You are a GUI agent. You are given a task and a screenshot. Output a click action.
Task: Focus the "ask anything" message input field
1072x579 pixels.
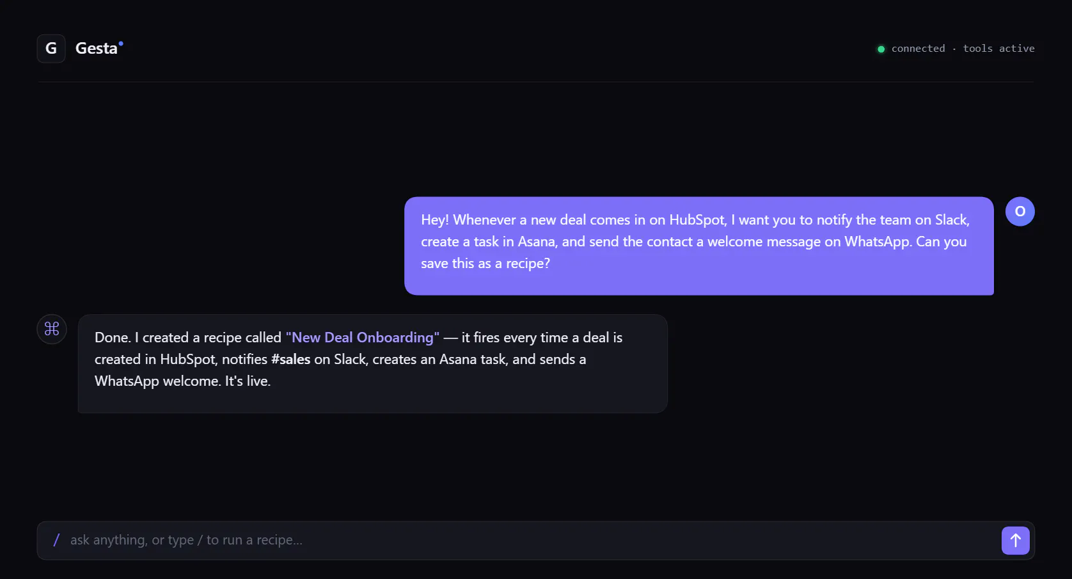point(518,541)
